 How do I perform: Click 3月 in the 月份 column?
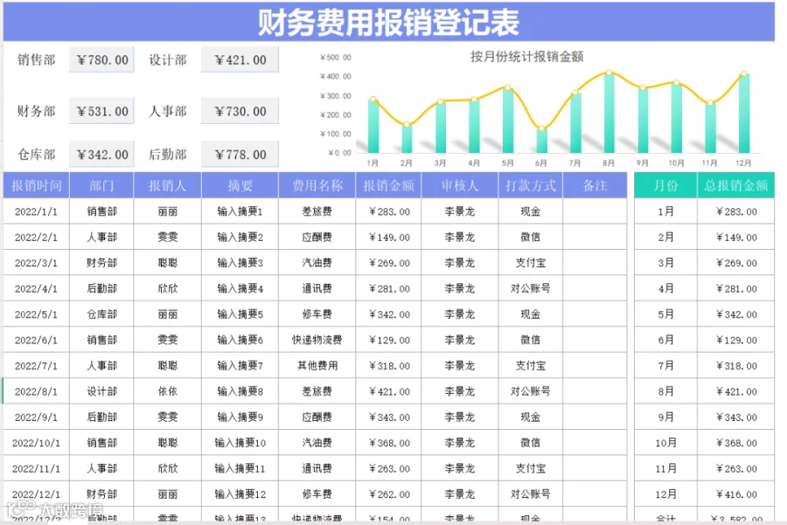(665, 263)
